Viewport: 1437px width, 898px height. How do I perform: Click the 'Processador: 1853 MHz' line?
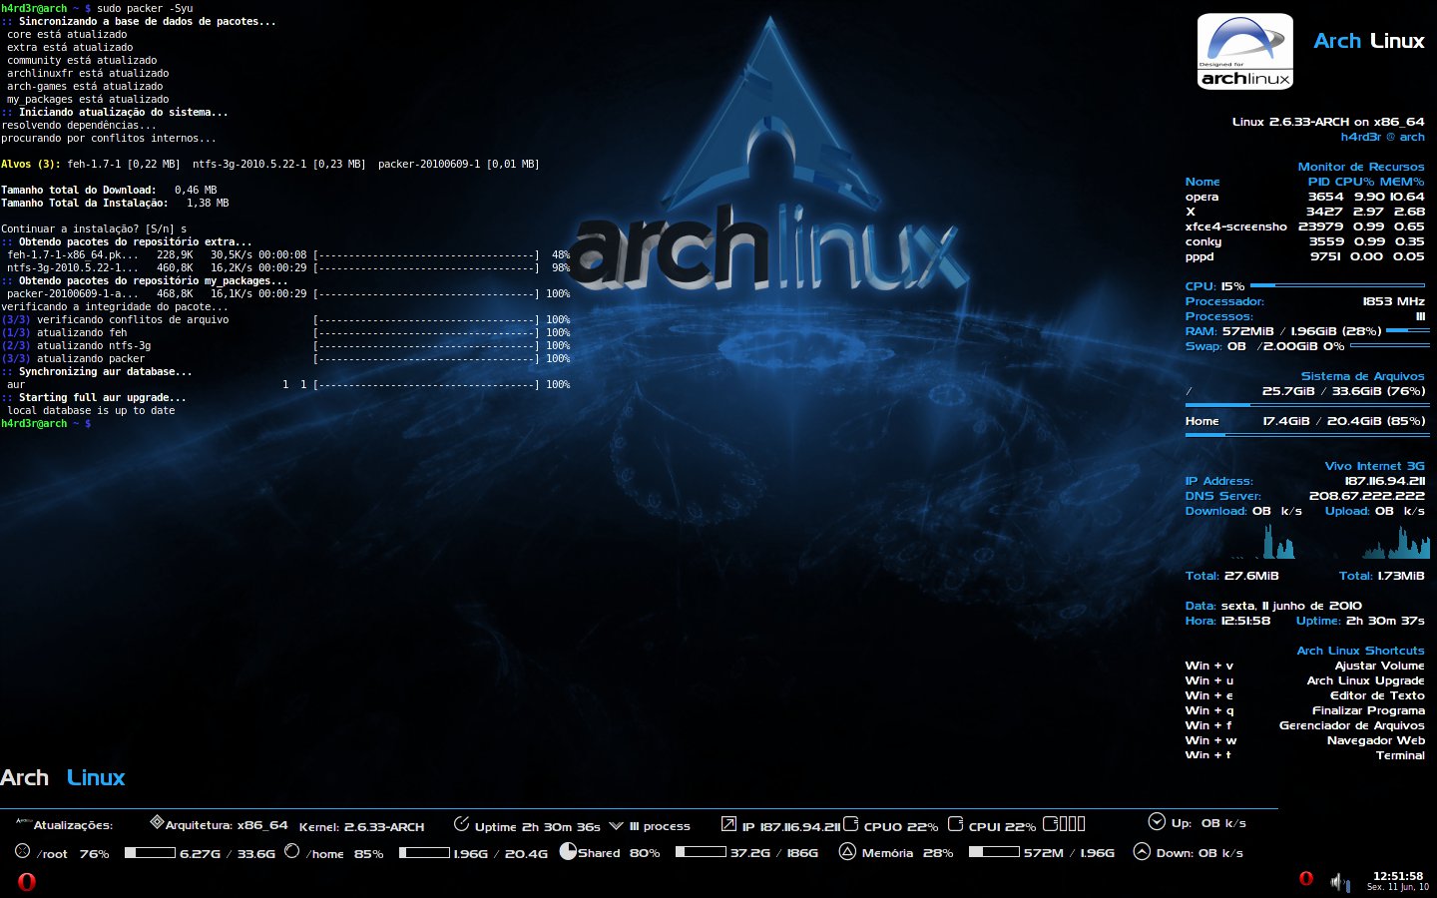[1305, 301]
